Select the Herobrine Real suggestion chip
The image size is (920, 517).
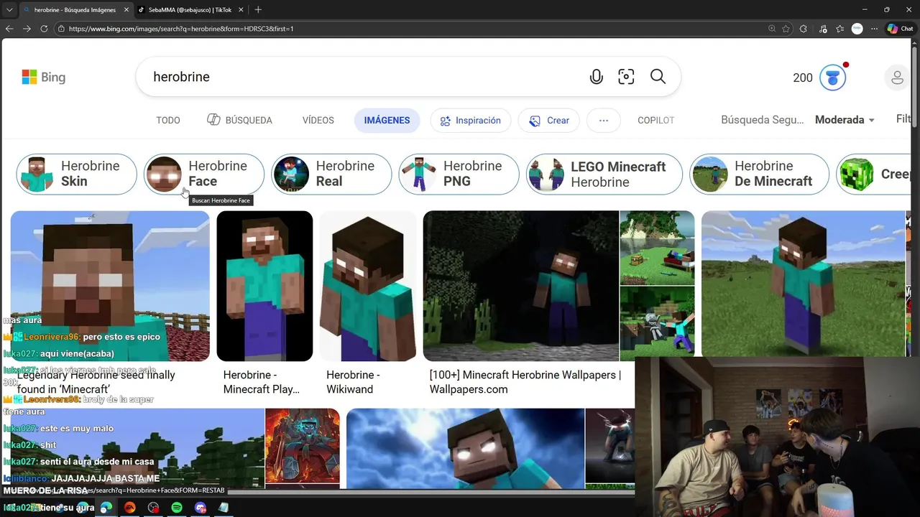pyautogui.click(x=331, y=174)
